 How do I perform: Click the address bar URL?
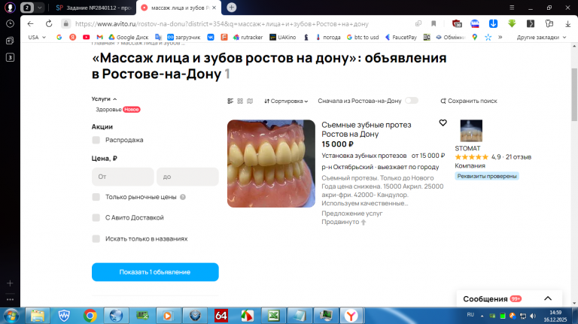pyautogui.click(x=221, y=23)
